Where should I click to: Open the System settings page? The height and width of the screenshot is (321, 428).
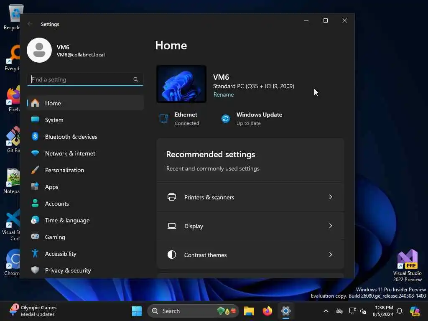click(85, 120)
